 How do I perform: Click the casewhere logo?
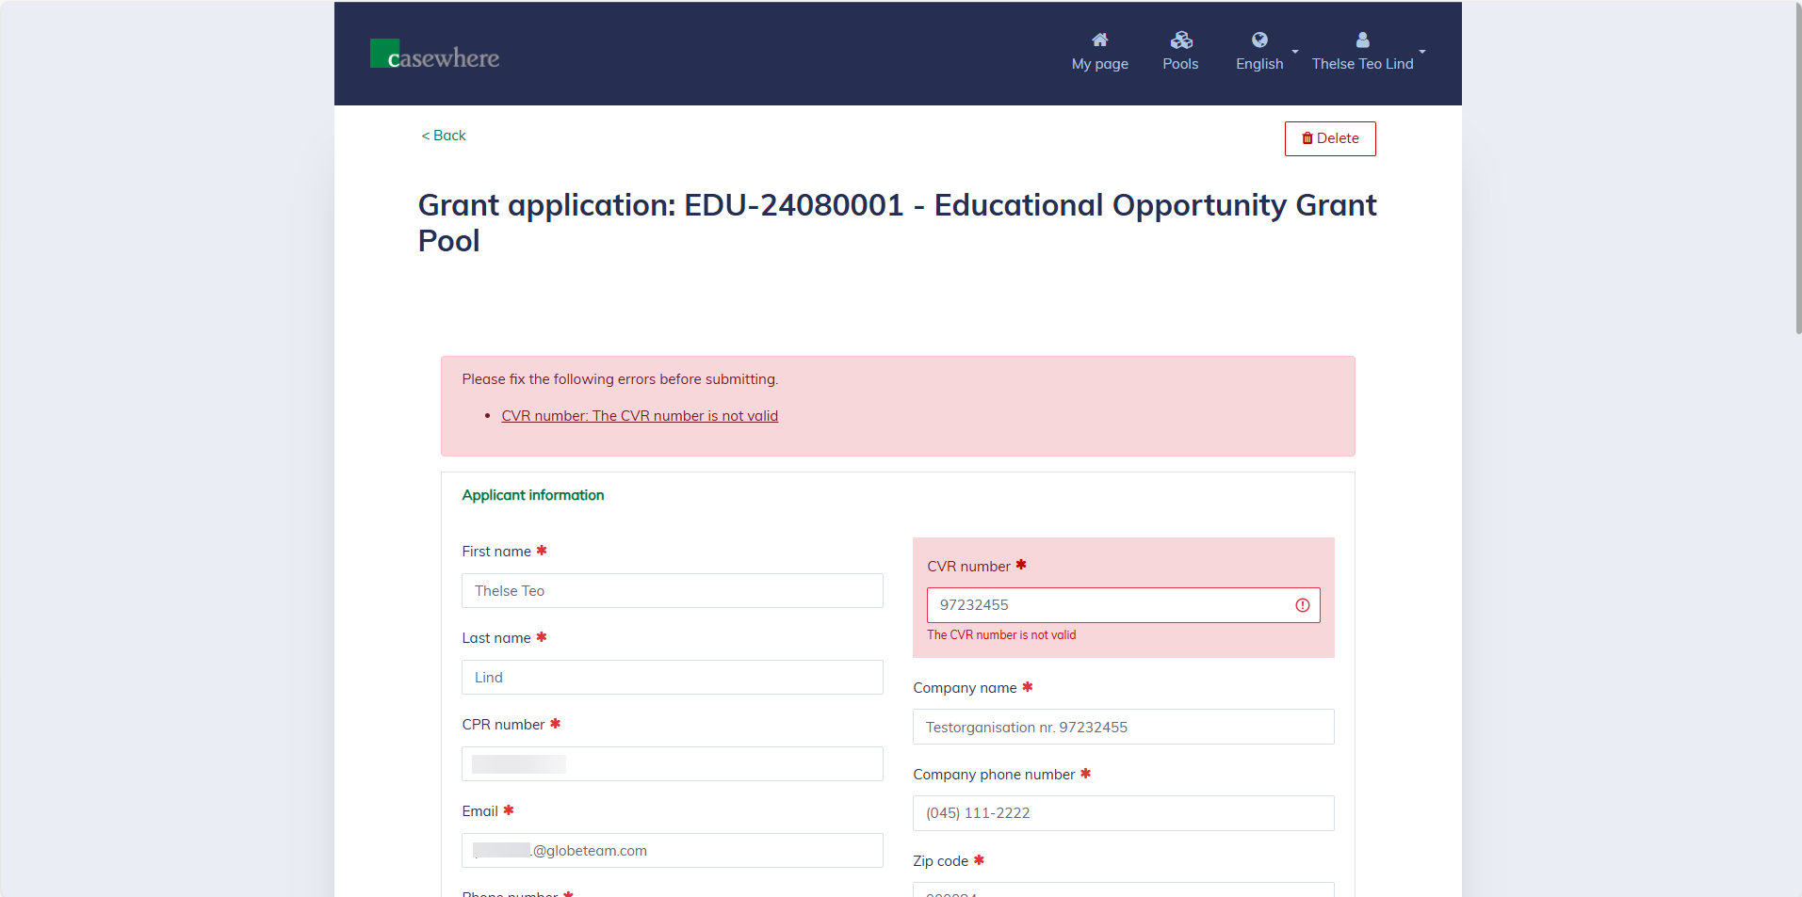click(434, 55)
